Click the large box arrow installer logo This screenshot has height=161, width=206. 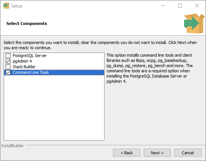tap(194, 23)
